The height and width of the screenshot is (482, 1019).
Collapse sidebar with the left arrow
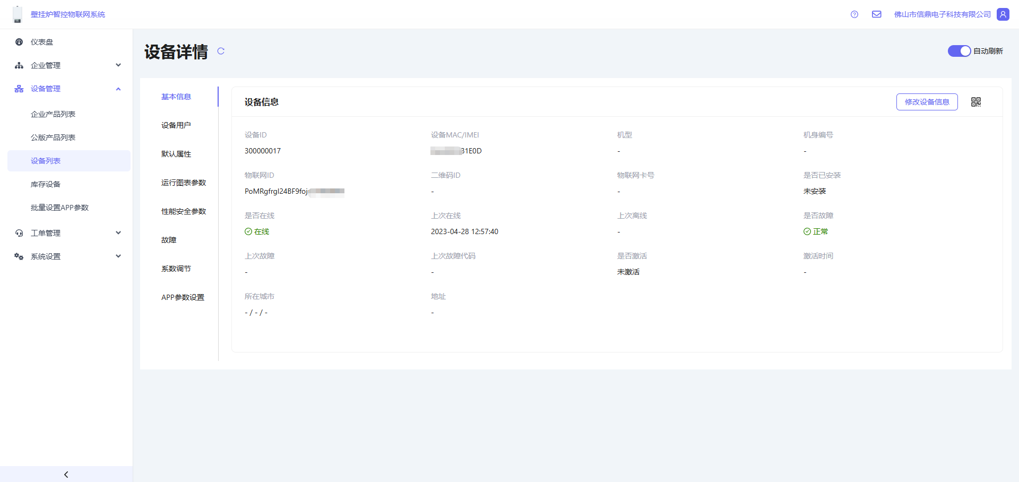[x=66, y=474]
